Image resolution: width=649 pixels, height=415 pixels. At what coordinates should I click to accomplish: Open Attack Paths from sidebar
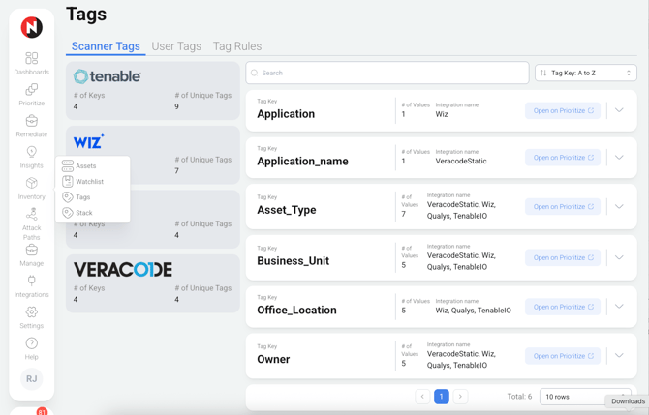[x=31, y=216]
